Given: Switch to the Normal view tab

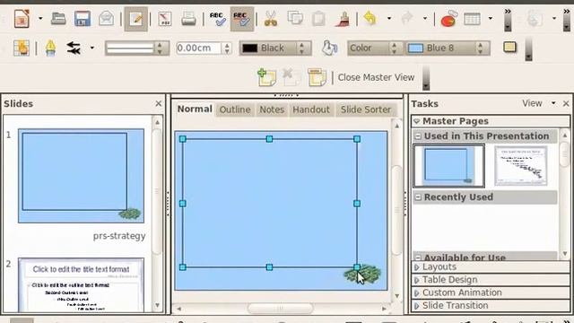Looking at the screenshot, I should (195, 109).
